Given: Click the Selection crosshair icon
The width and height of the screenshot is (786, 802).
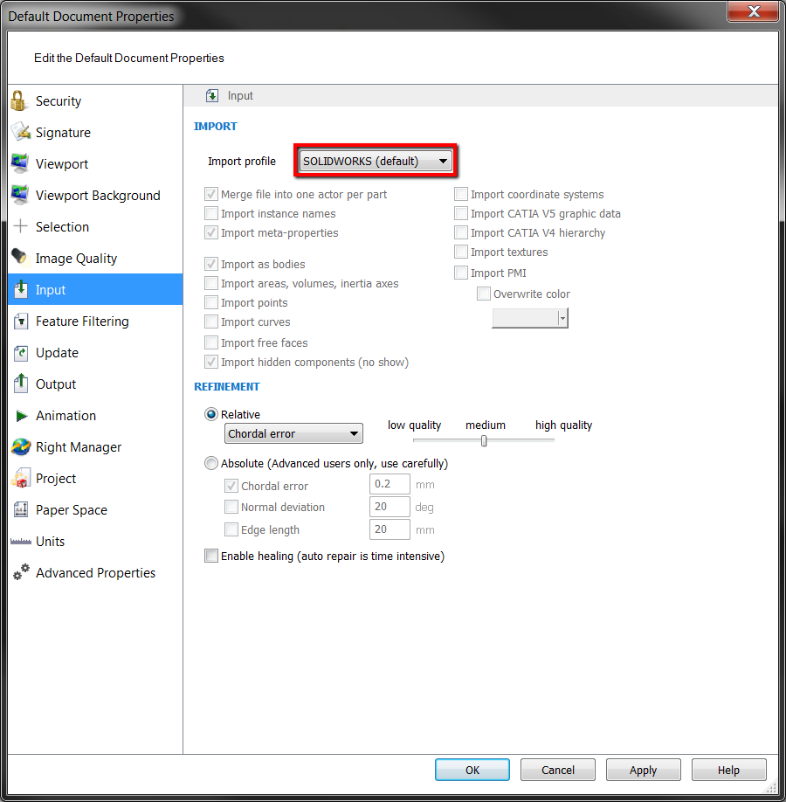Looking at the screenshot, I should 20,226.
